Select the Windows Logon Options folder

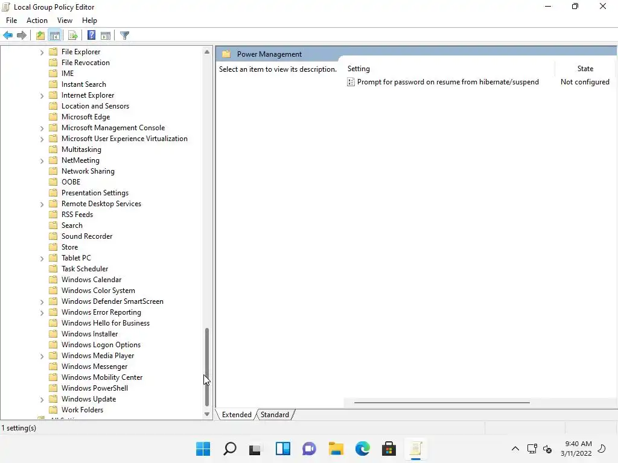pyautogui.click(x=101, y=345)
